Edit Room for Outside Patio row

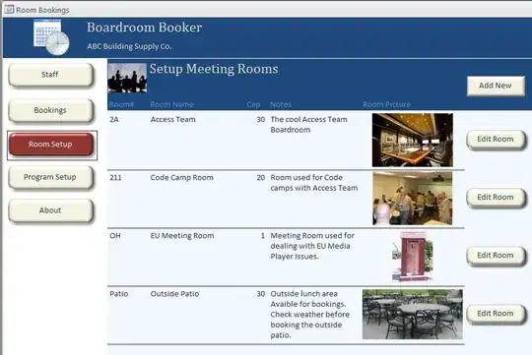click(496, 314)
